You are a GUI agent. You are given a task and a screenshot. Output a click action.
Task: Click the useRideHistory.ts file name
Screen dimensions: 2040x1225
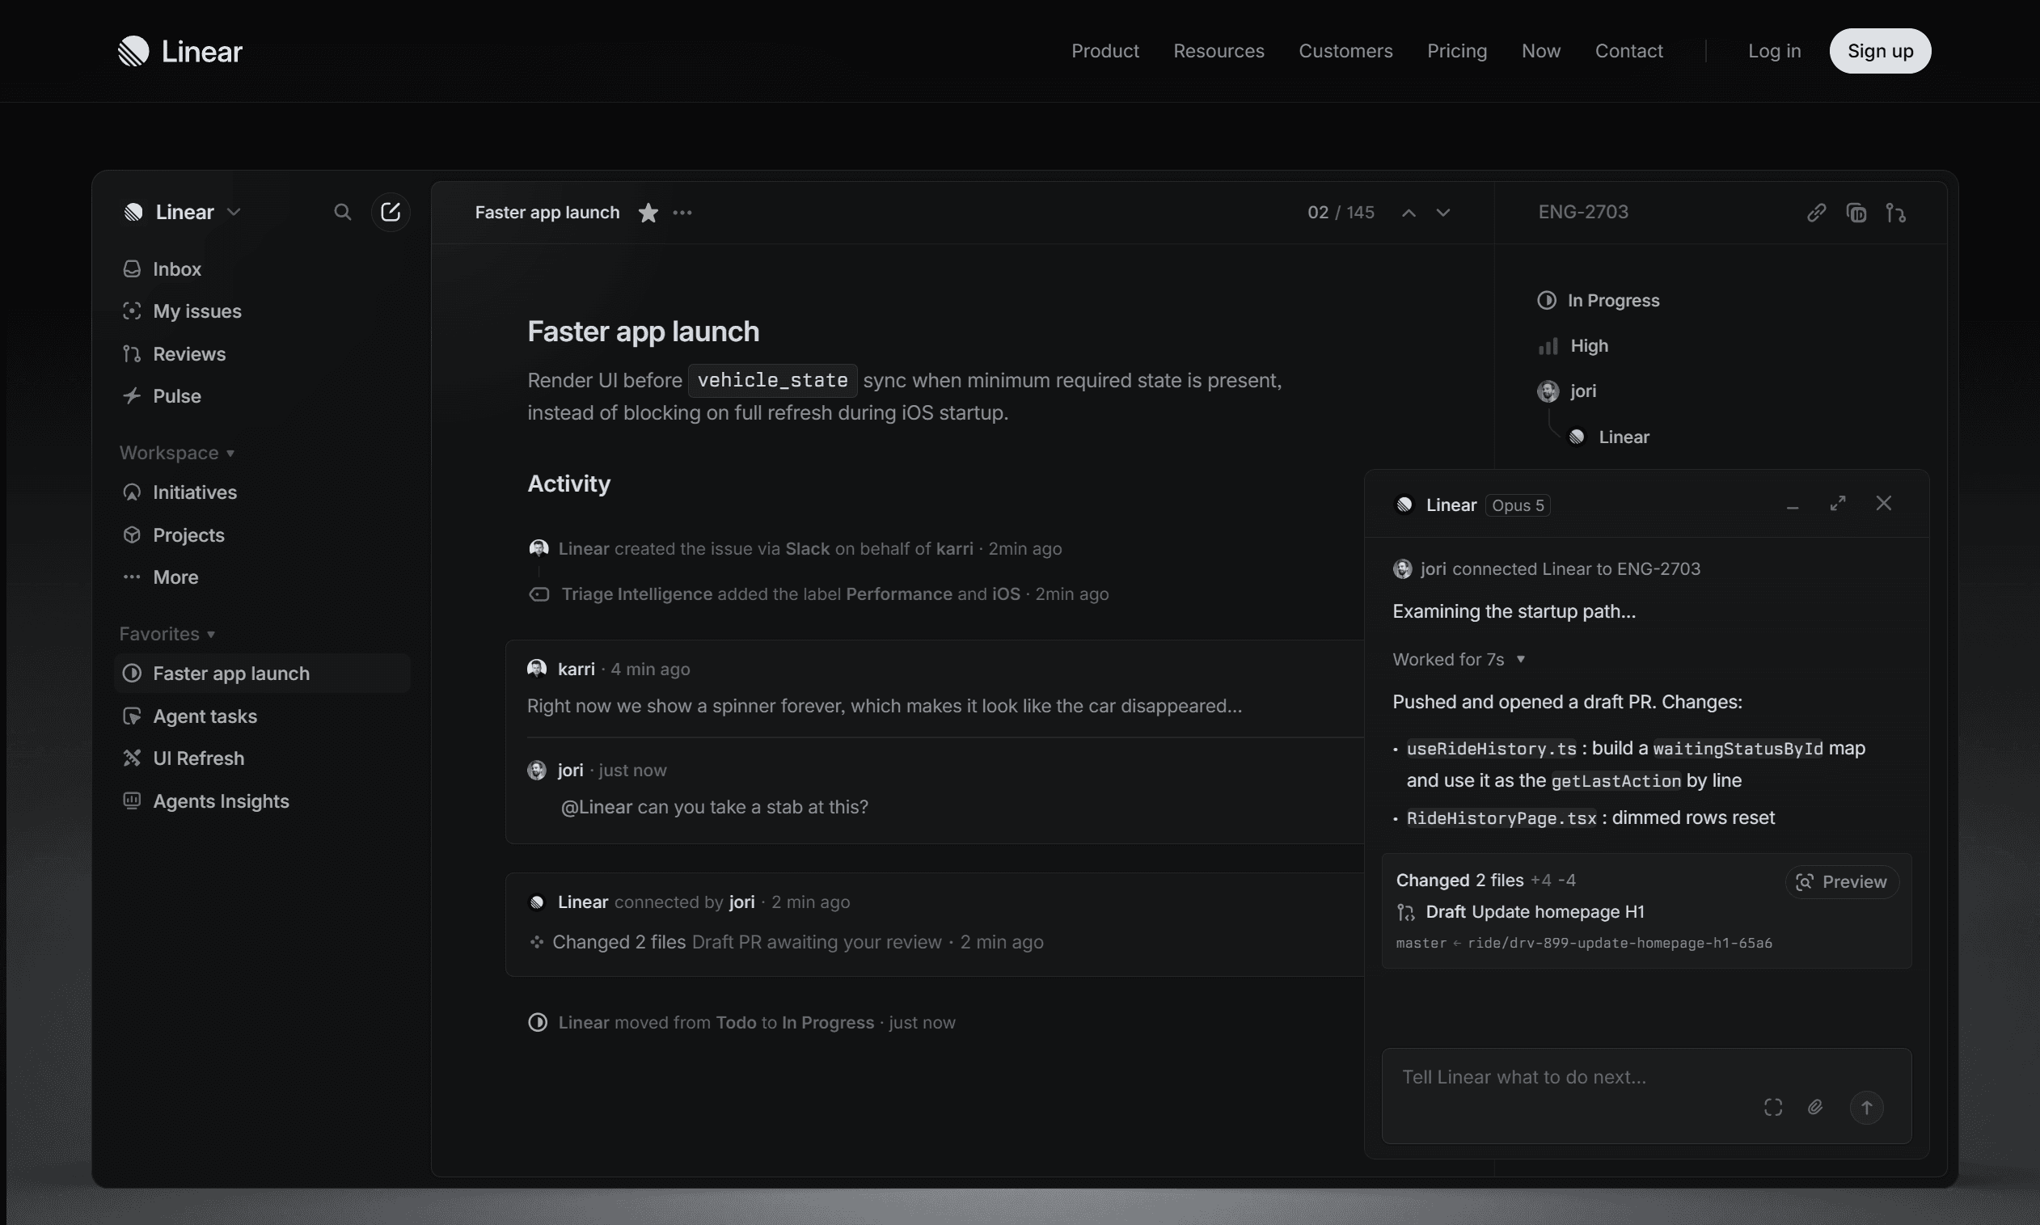[x=1491, y=749]
